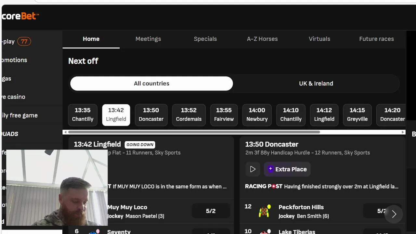Viewport: 416px width, 234px height.
Task: Open Promotions in the sidebar
Action: (x=14, y=60)
